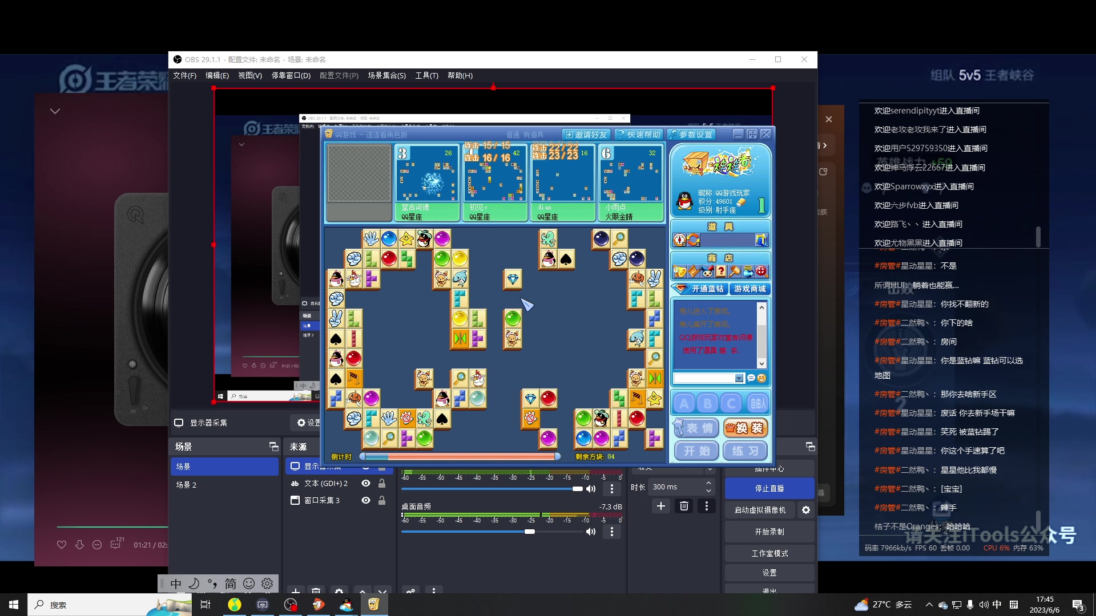Increase transition 时长 with up arrow
1096x616 pixels.
coord(708,483)
